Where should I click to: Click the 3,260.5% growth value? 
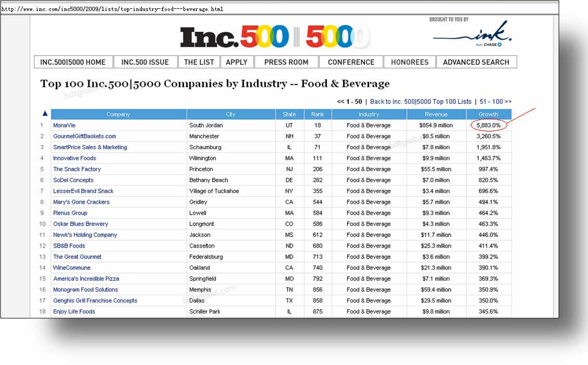click(489, 136)
